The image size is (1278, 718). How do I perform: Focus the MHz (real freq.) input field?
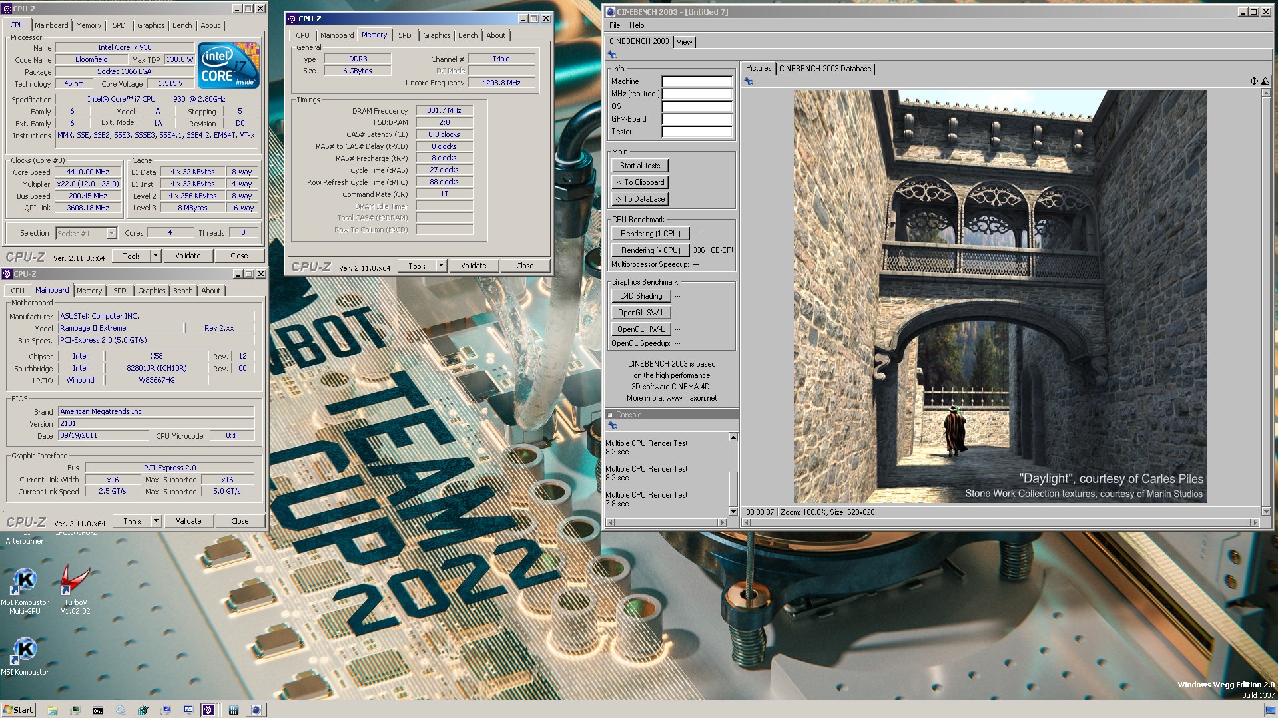pyautogui.click(x=697, y=94)
